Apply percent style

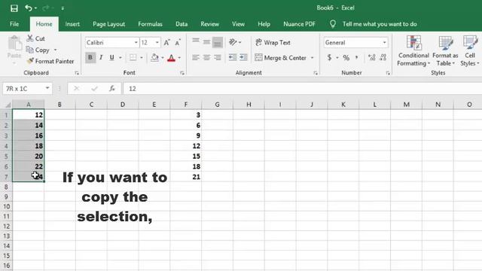click(x=346, y=57)
